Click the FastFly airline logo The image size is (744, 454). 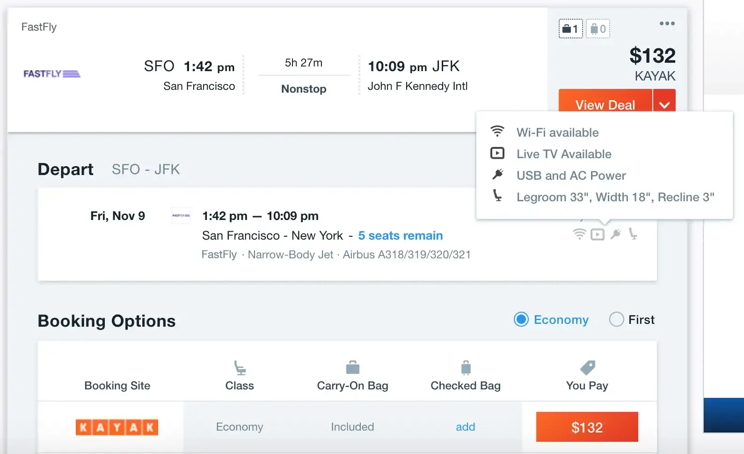coord(52,74)
